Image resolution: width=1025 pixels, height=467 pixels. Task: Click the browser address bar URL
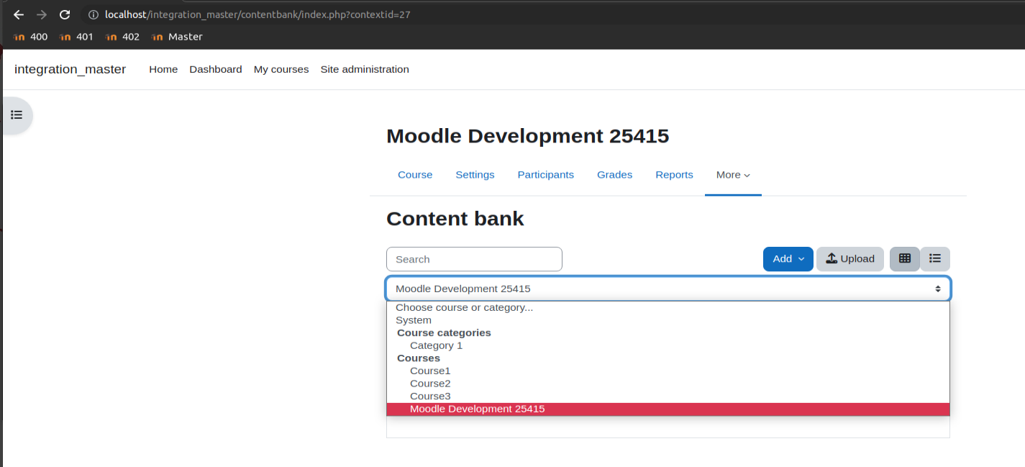pos(258,14)
